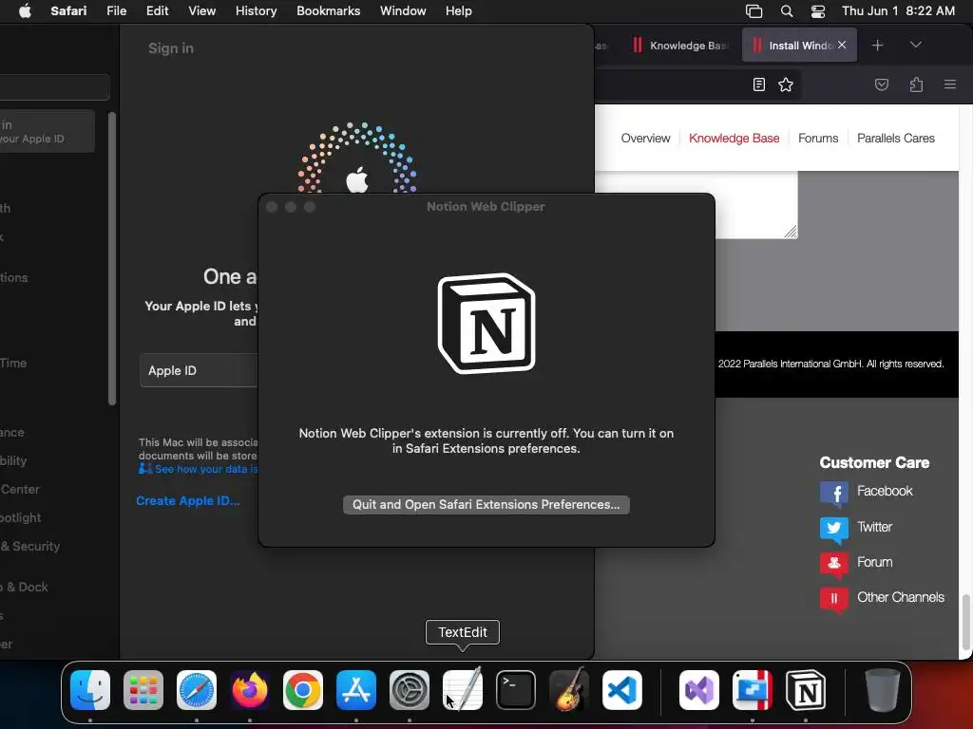Click the Twitter icon under Customer Care
This screenshot has height=729, width=973.
[x=834, y=529]
